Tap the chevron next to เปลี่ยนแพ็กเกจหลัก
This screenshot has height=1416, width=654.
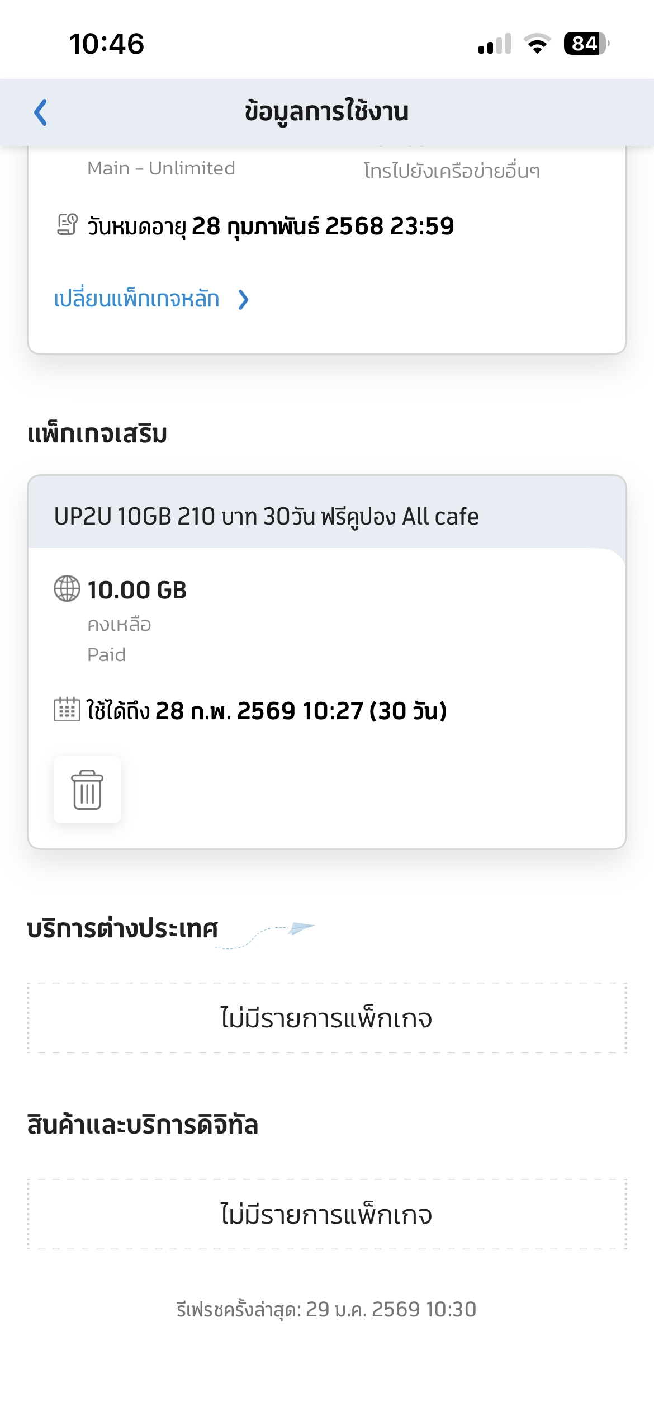pyautogui.click(x=243, y=300)
